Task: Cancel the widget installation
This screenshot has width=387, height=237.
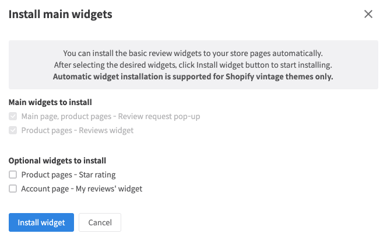Action: click(x=100, y=222)
